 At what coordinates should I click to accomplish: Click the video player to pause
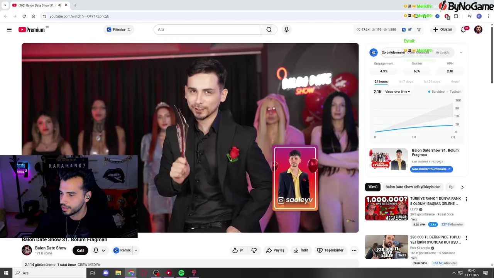tap(190, 137)
